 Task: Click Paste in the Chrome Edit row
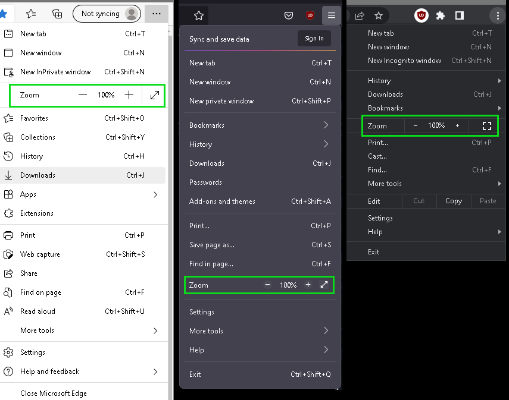tap(488, 201)
